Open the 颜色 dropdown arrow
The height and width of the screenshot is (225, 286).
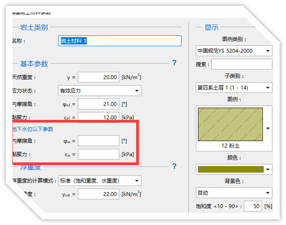coord(268,169)
